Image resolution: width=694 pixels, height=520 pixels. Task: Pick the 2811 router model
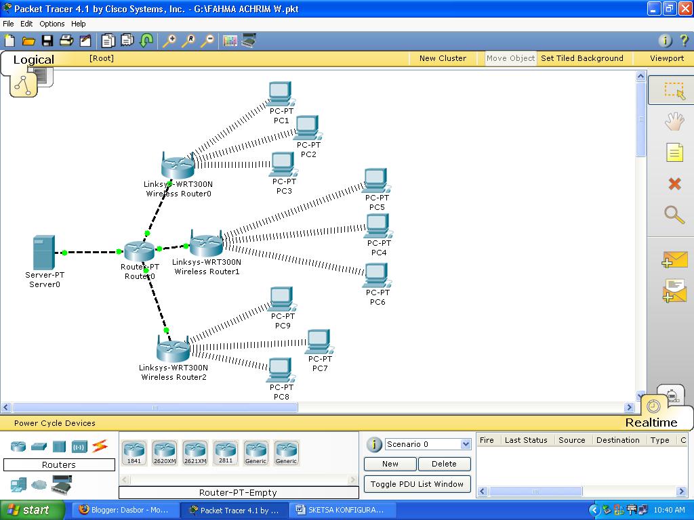click(x=226, y=453)
